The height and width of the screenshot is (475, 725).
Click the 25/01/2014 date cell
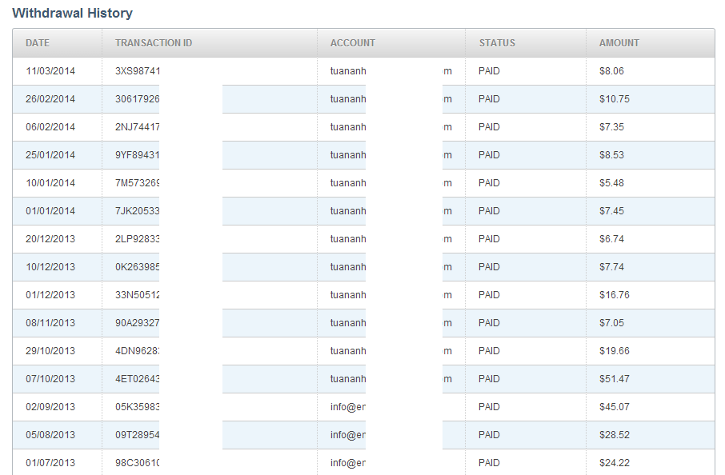tap(50, 155)
